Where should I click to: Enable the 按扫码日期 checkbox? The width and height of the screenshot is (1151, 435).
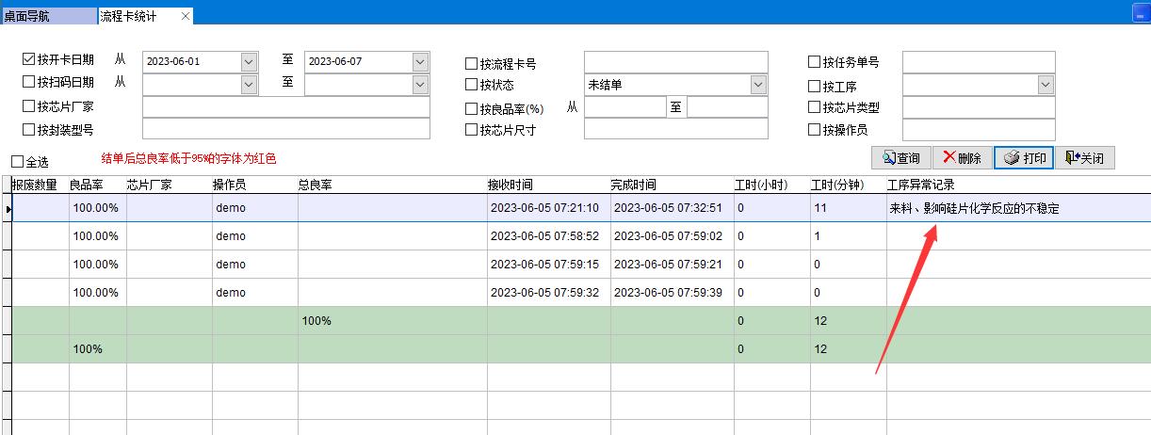pyautogui.click(x=28, y=83)
